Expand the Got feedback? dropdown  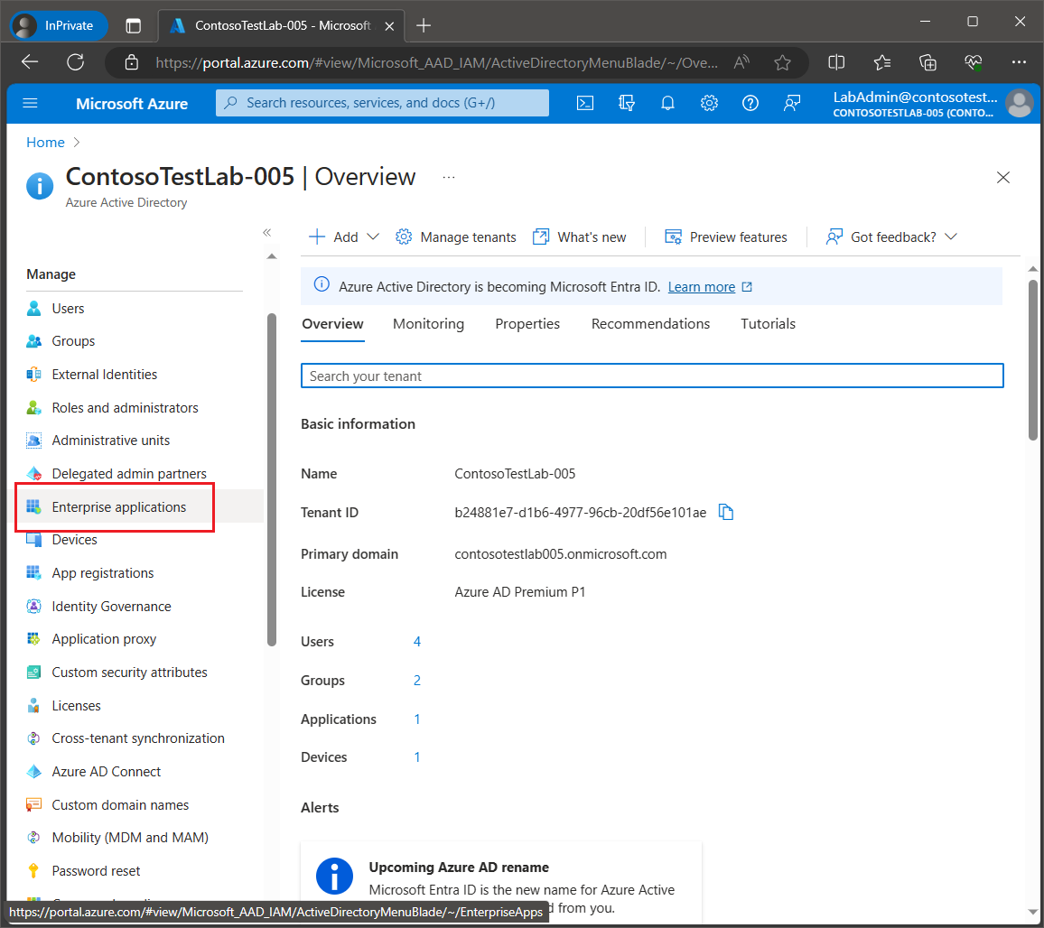[x=890, y=237]
